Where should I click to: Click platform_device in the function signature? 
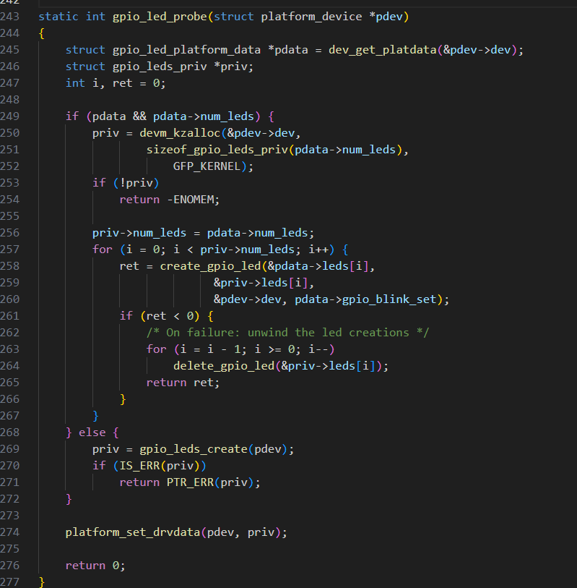tap(311, 17)
